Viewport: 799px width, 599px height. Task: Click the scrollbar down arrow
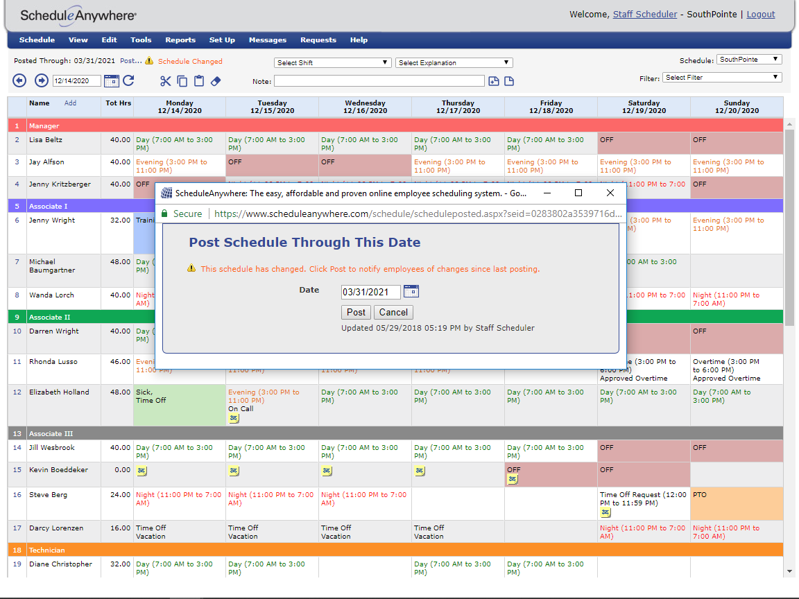[789, 571]
